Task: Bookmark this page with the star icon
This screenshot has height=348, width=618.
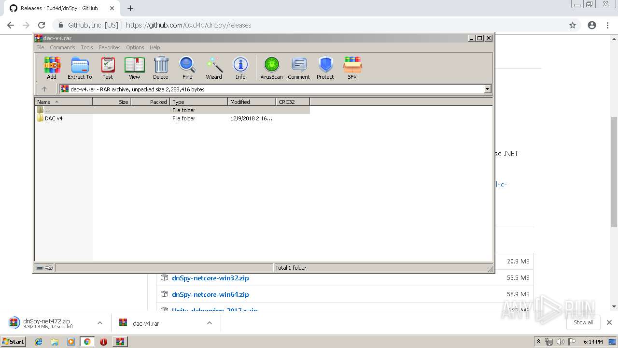Action: [573, 25]
